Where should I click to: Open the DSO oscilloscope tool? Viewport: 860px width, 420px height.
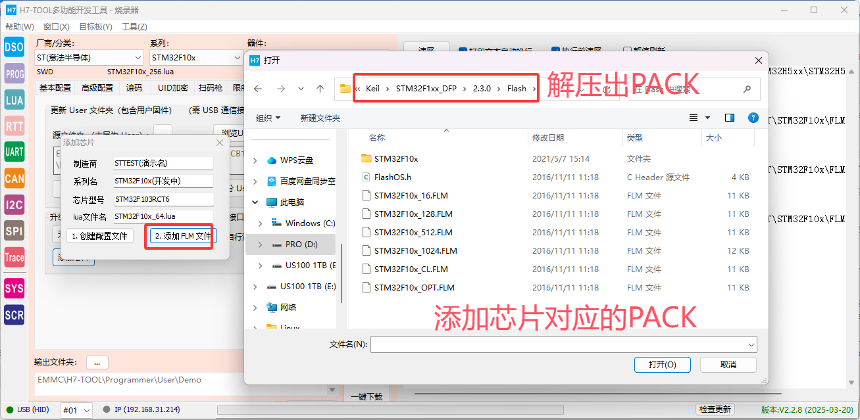click(14, 47)
